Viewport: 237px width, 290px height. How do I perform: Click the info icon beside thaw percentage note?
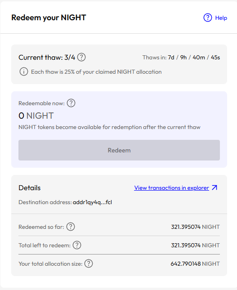[24, 71]
